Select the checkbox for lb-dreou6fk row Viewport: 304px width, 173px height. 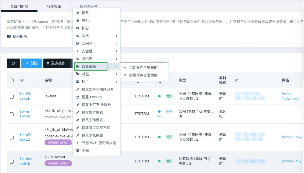point(12,162)
